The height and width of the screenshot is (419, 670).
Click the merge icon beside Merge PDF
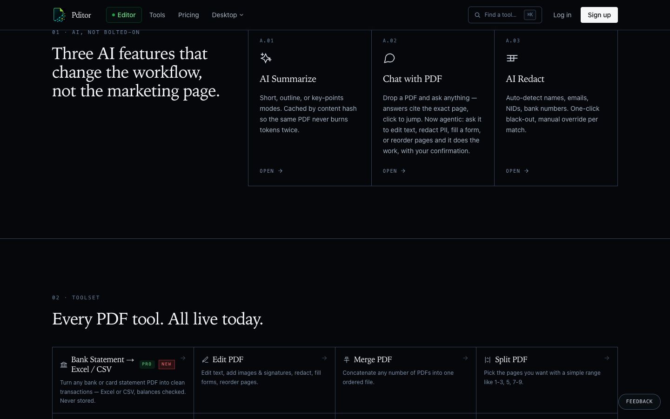pyautogui.click(x=347, y=360)
